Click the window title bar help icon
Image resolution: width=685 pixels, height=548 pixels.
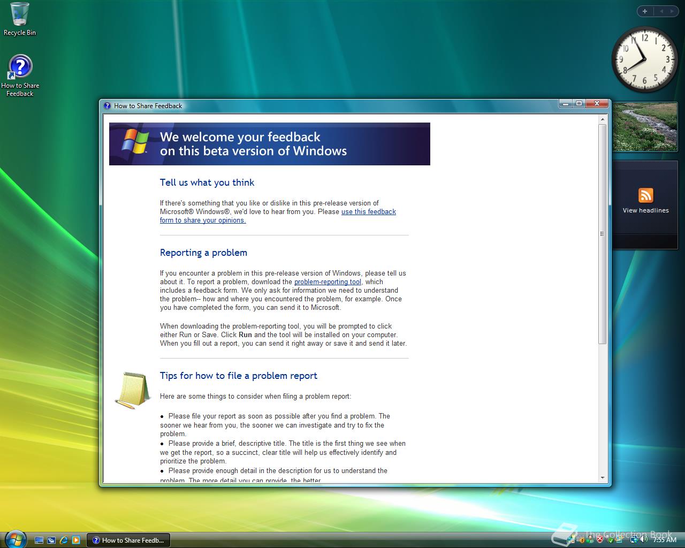pyautogui.click(x=107, y=105)
